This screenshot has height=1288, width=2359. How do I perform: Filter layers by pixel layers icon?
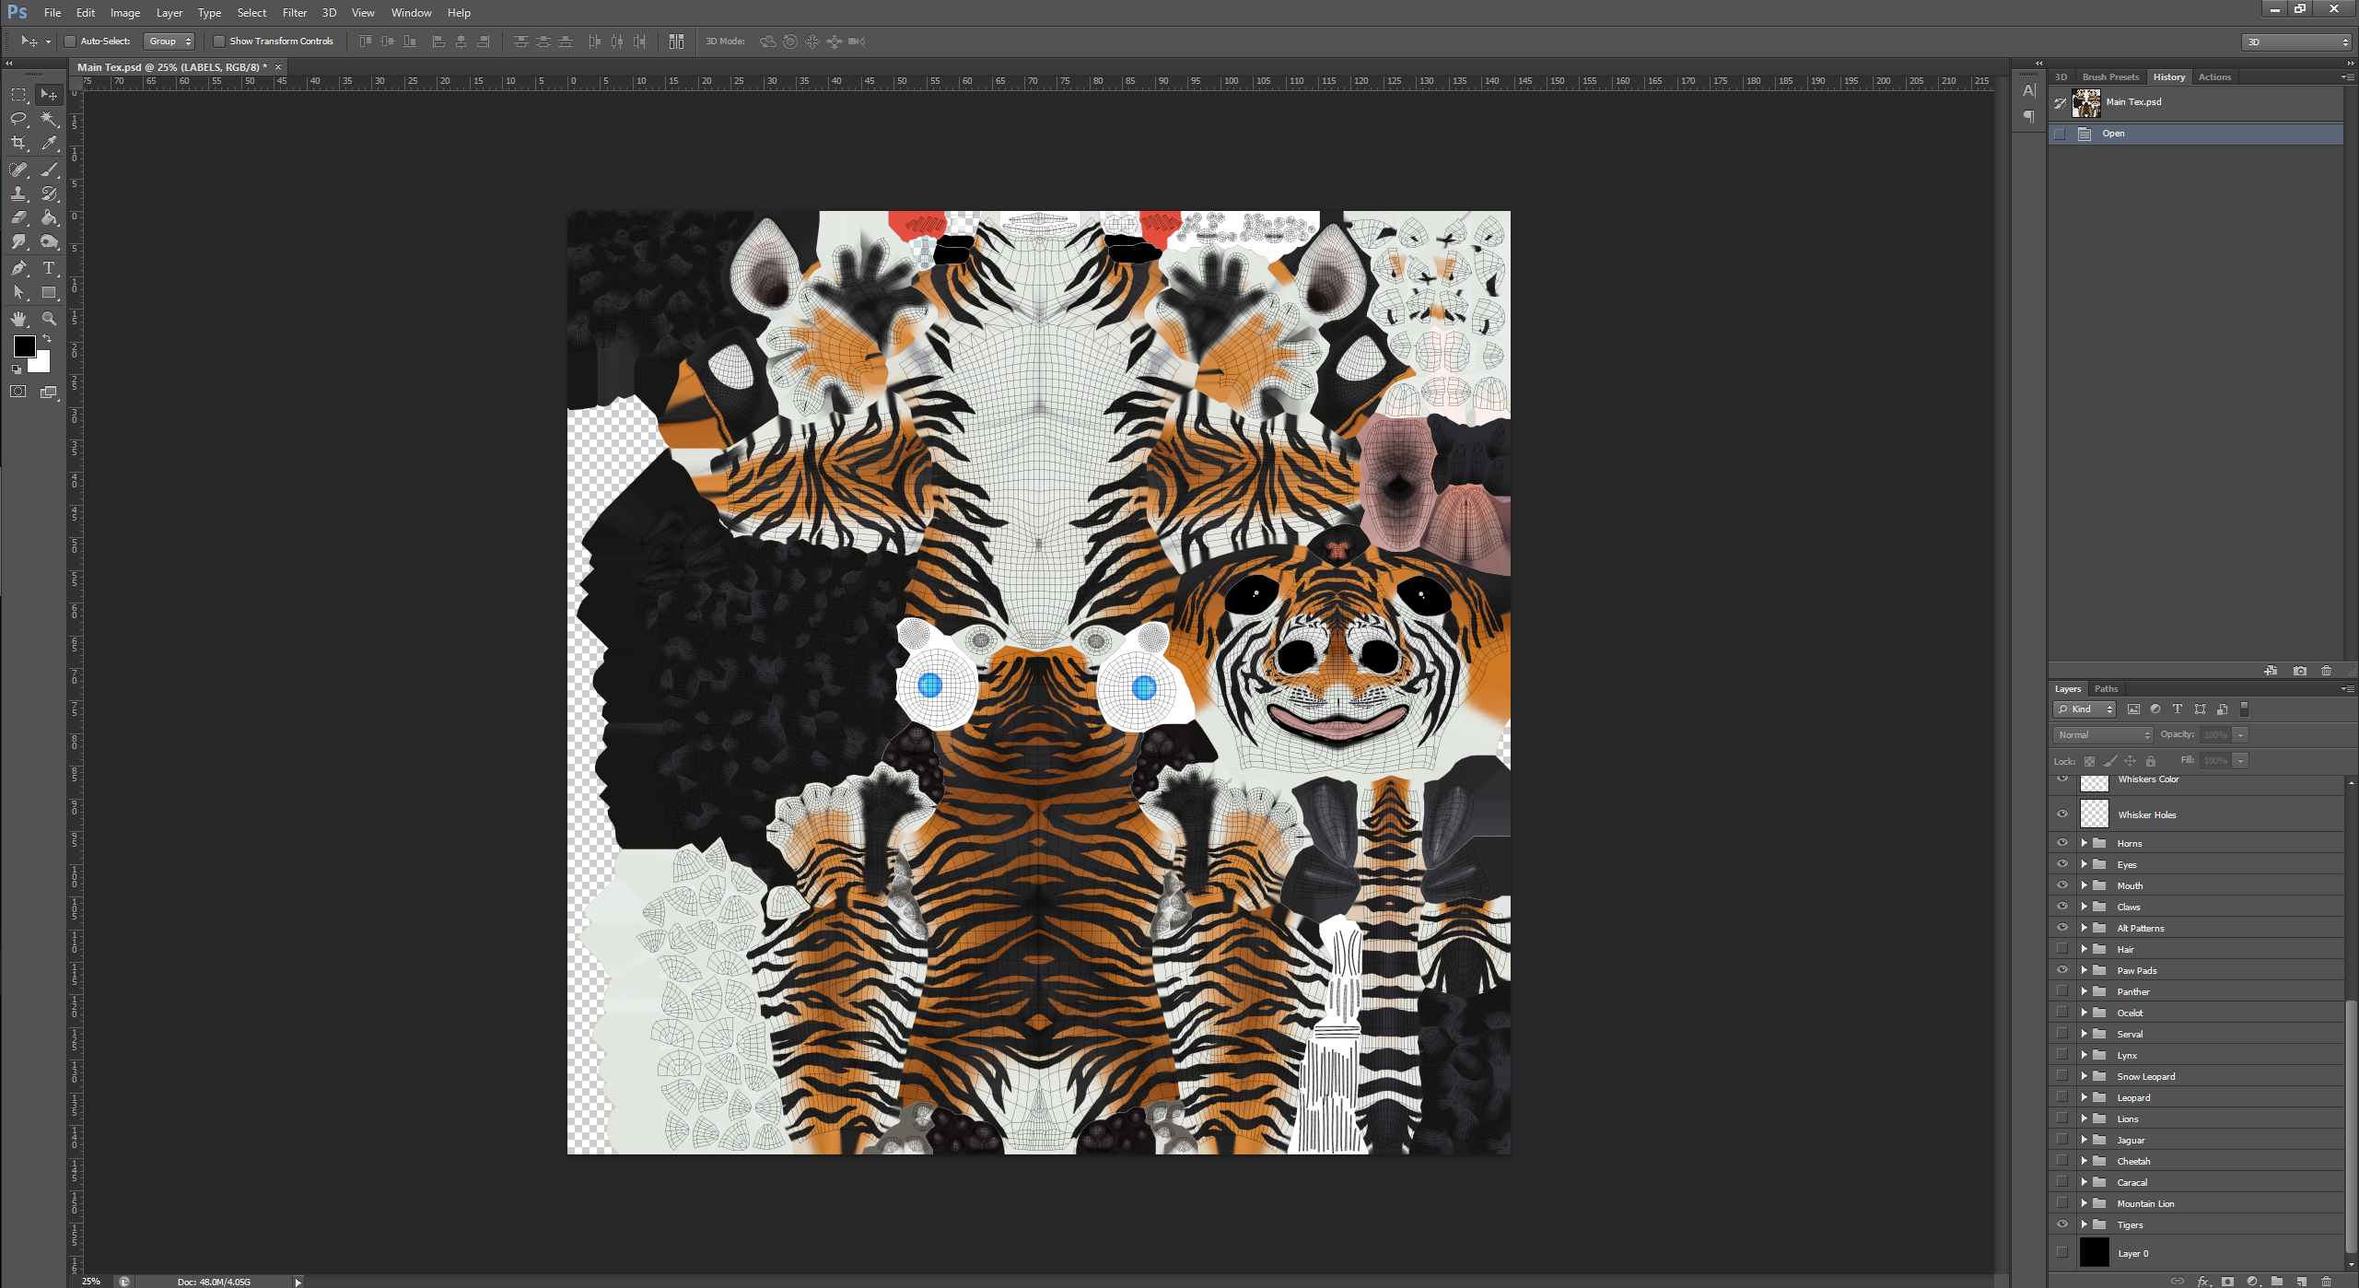click(2133, 709)
